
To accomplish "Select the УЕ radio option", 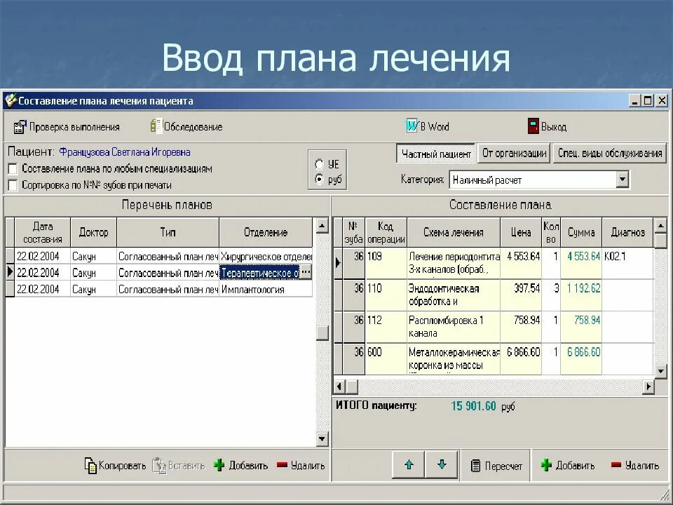I will point(319,164).
